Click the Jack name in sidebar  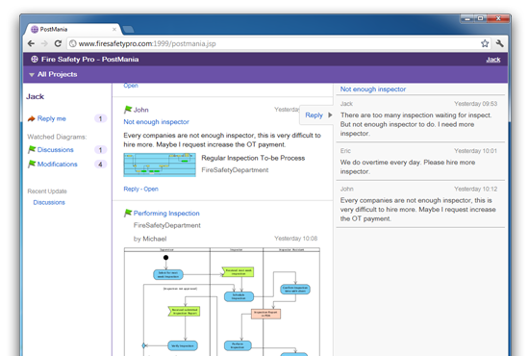35,96
